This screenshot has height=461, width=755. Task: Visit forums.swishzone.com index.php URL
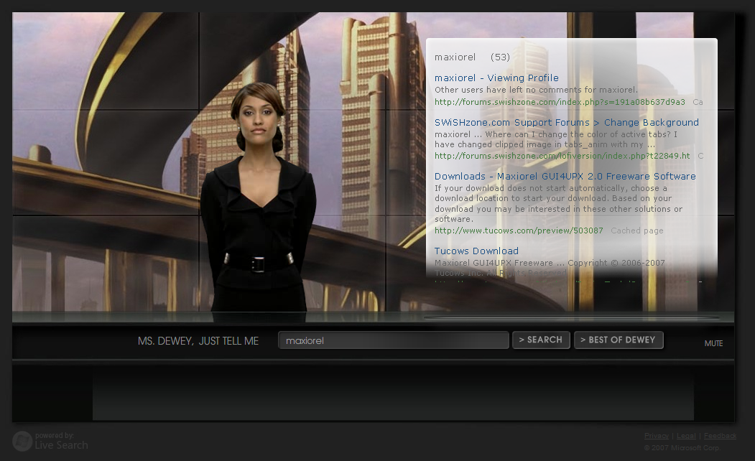tap(560, 102)
